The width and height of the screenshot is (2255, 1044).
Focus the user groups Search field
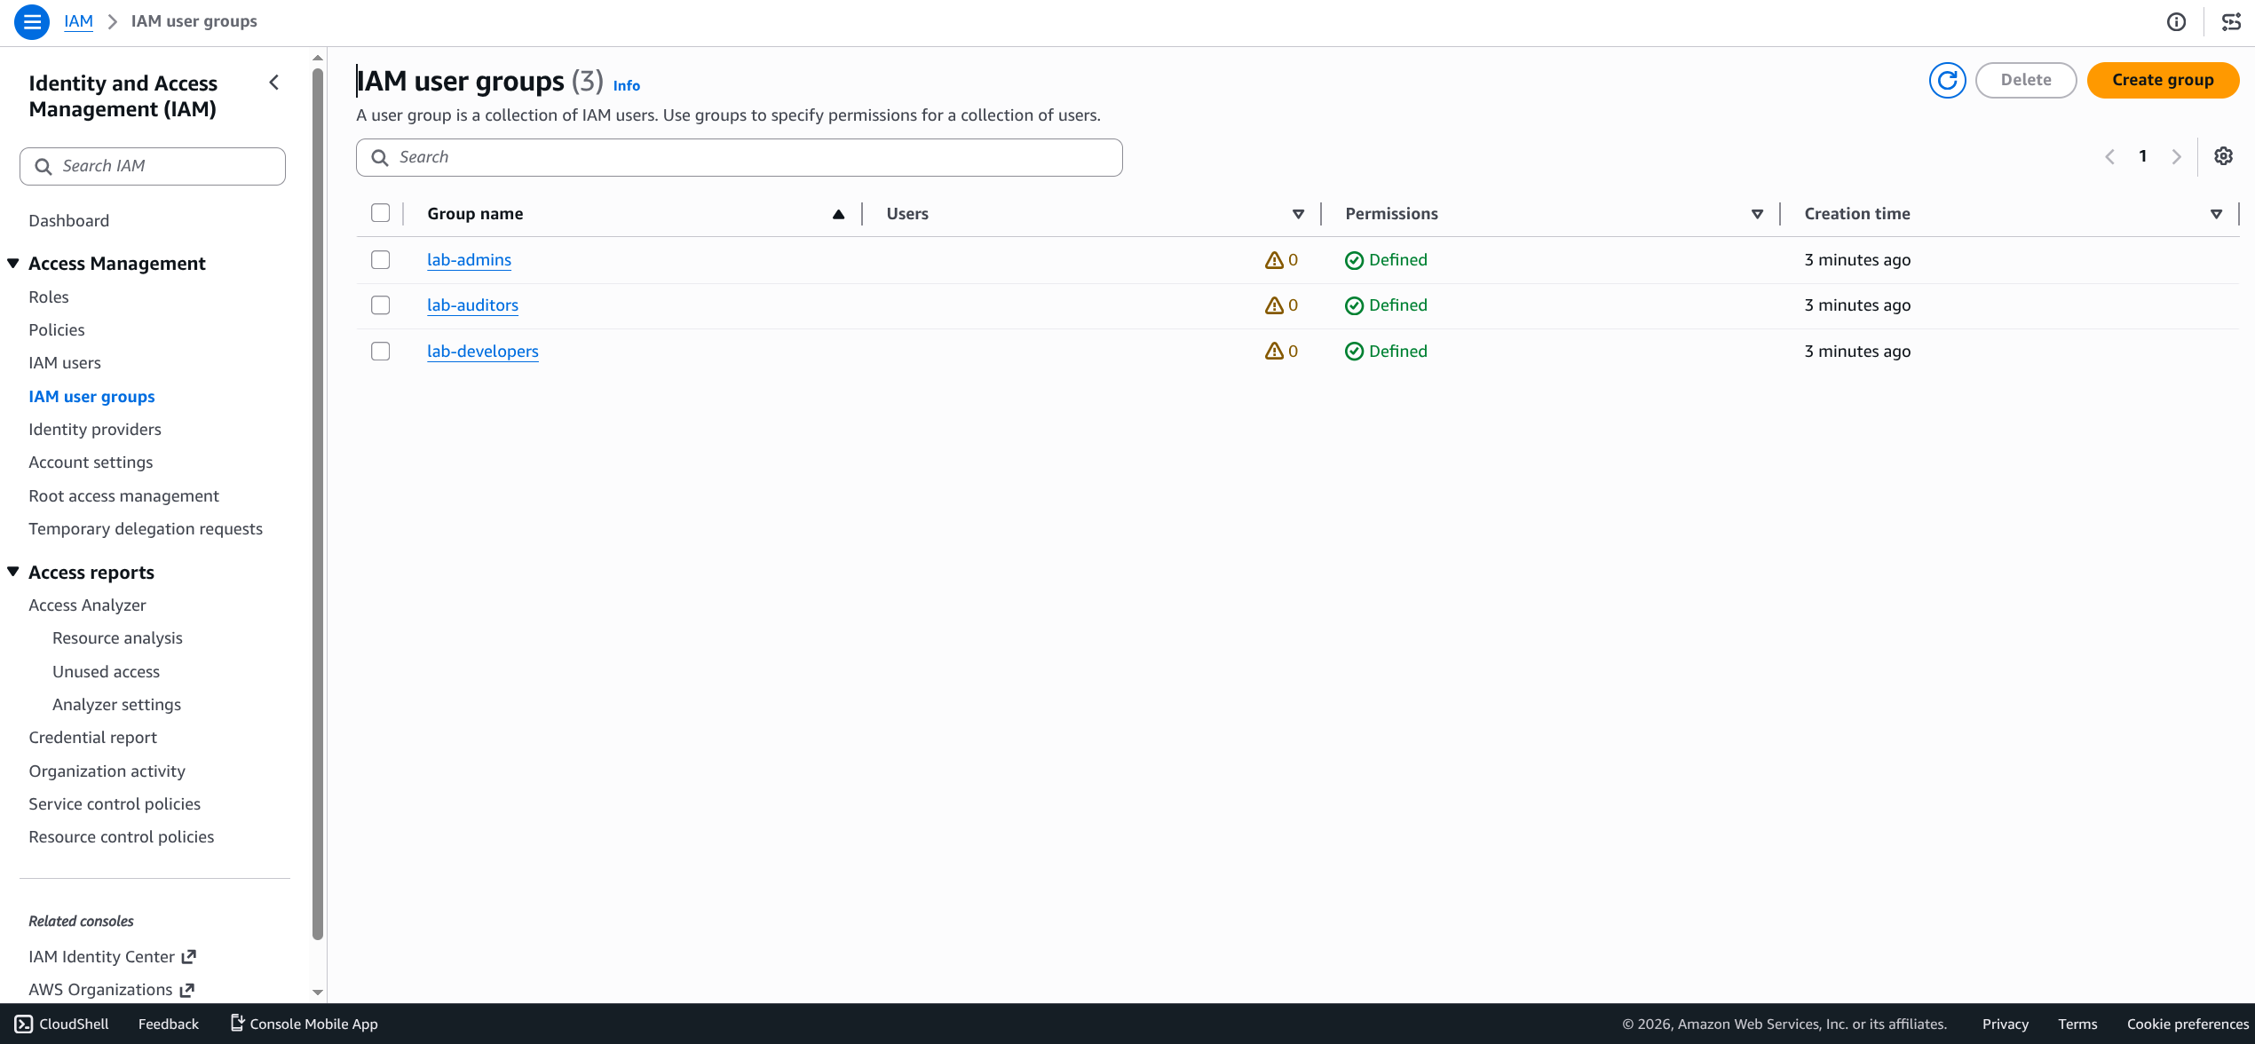(x=739, y=157)
